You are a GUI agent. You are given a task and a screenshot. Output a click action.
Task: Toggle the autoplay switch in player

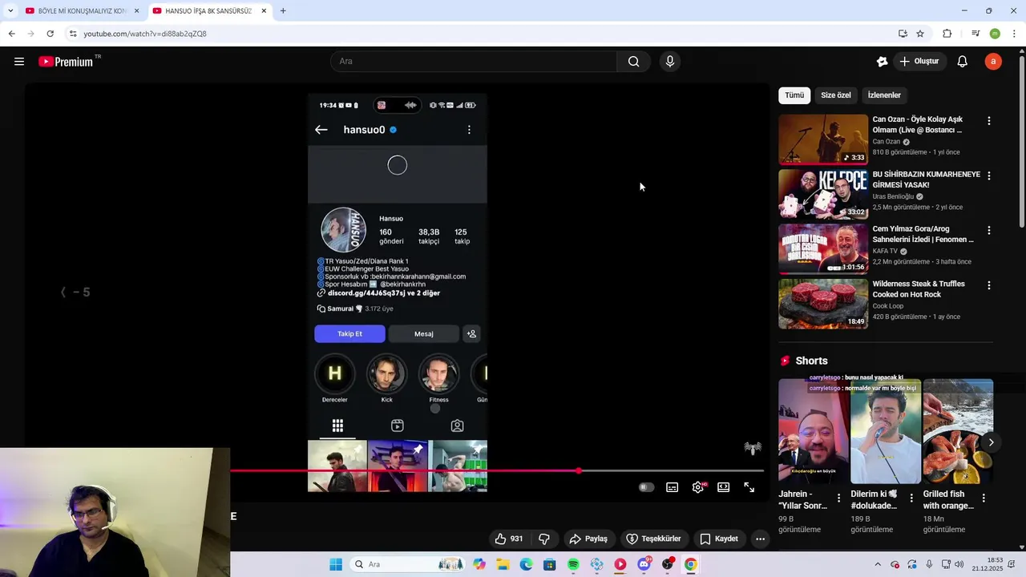pos(646,487)
